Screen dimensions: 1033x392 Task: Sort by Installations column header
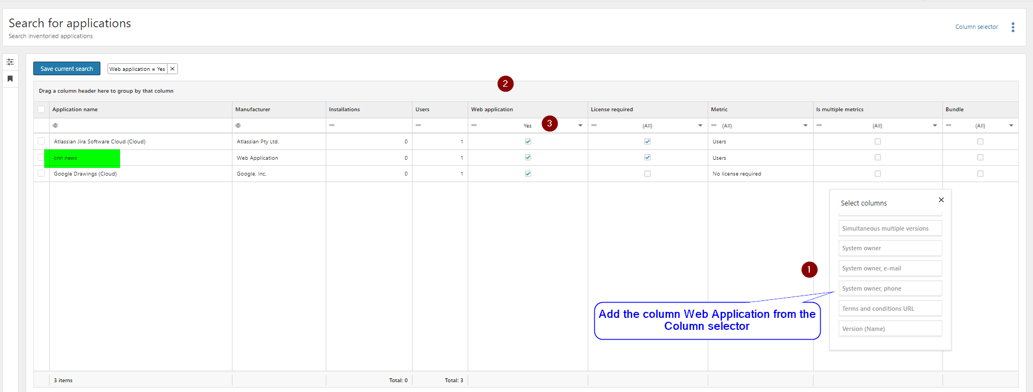coord(369,110)
